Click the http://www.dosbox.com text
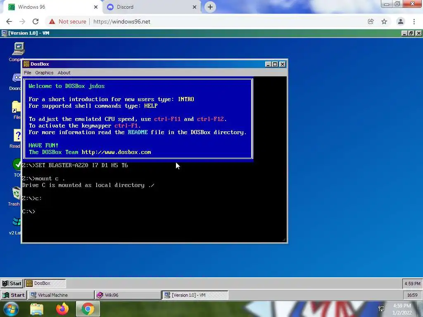This screenshot has height=317, width=423. coord(116,152)
